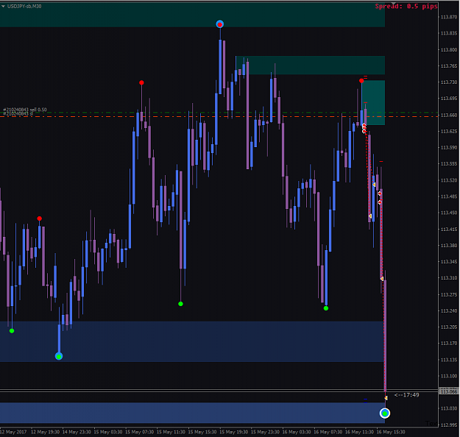The image size is (460, 437).
Task: Click the 15 May 11:30 time axis label
Action: 171,432
